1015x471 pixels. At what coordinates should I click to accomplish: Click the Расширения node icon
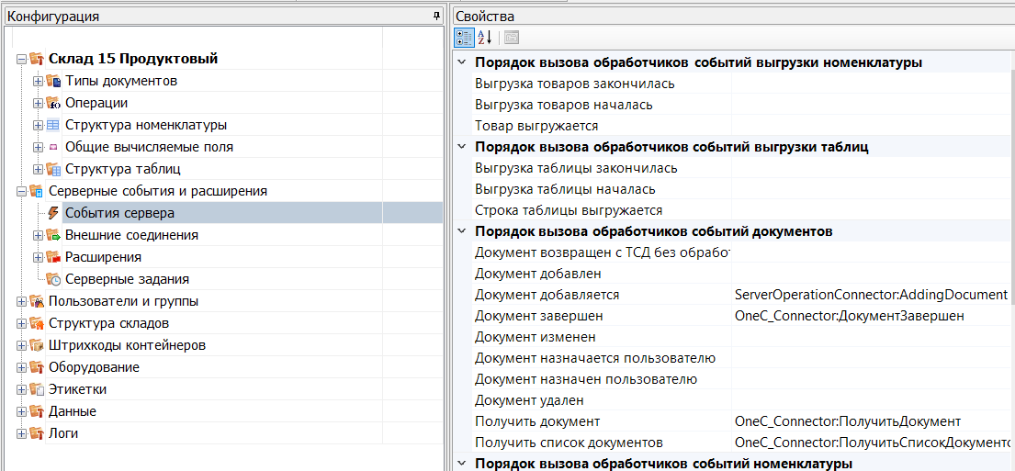(x=53, y=257)
